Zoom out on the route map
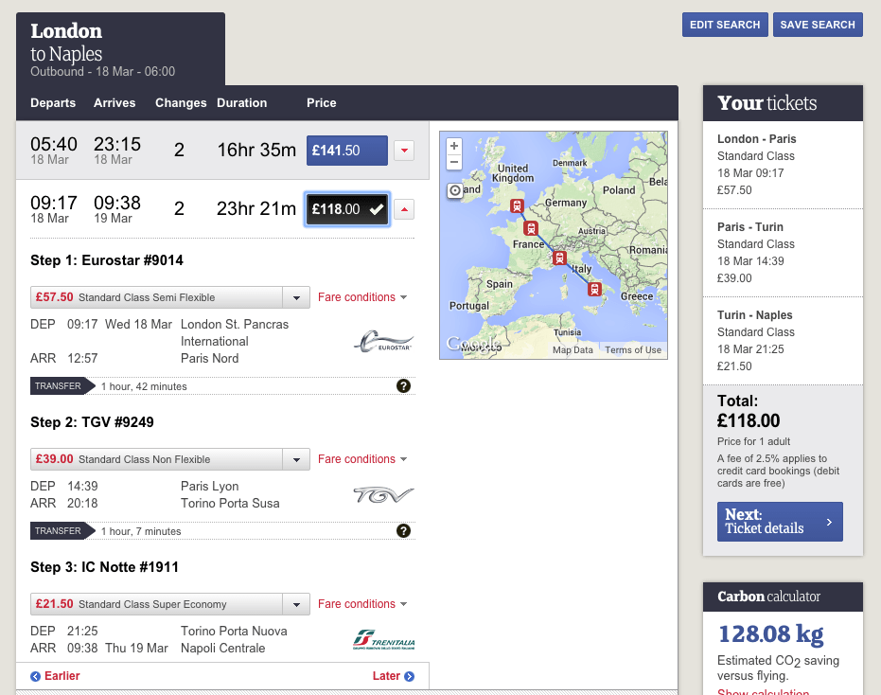This screenshot has width=881, height=695. [x=454, y=162]
